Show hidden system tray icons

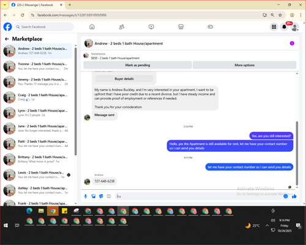pos(267,225)
